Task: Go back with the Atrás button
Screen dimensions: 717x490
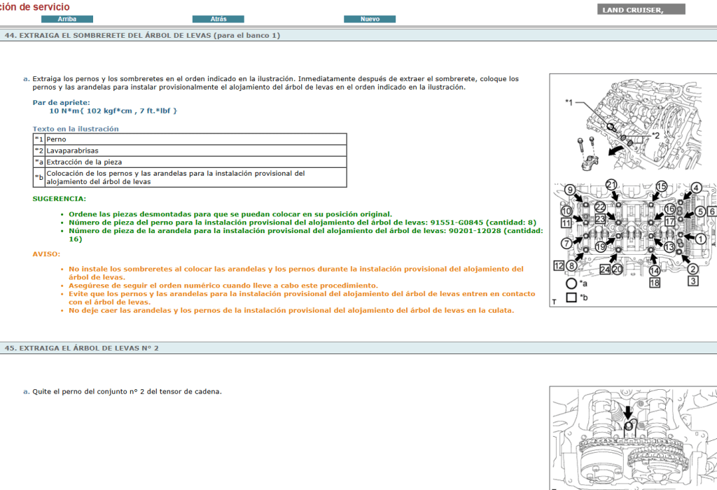Action: coord(218,19)
